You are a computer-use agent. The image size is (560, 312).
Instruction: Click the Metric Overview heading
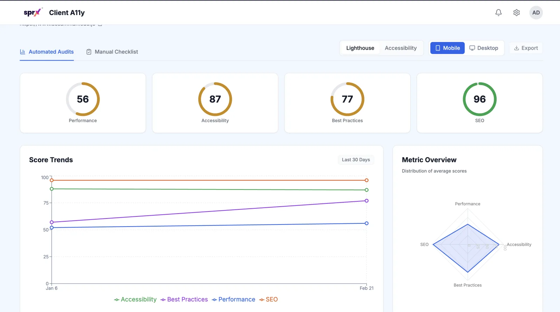[429, 160]
